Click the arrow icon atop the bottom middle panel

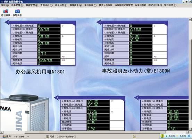click(57, 98)
